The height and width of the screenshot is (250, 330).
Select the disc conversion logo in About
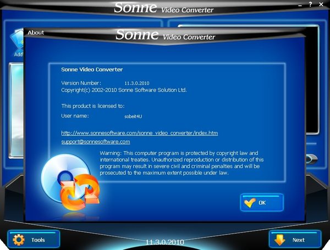click(70, 182)
